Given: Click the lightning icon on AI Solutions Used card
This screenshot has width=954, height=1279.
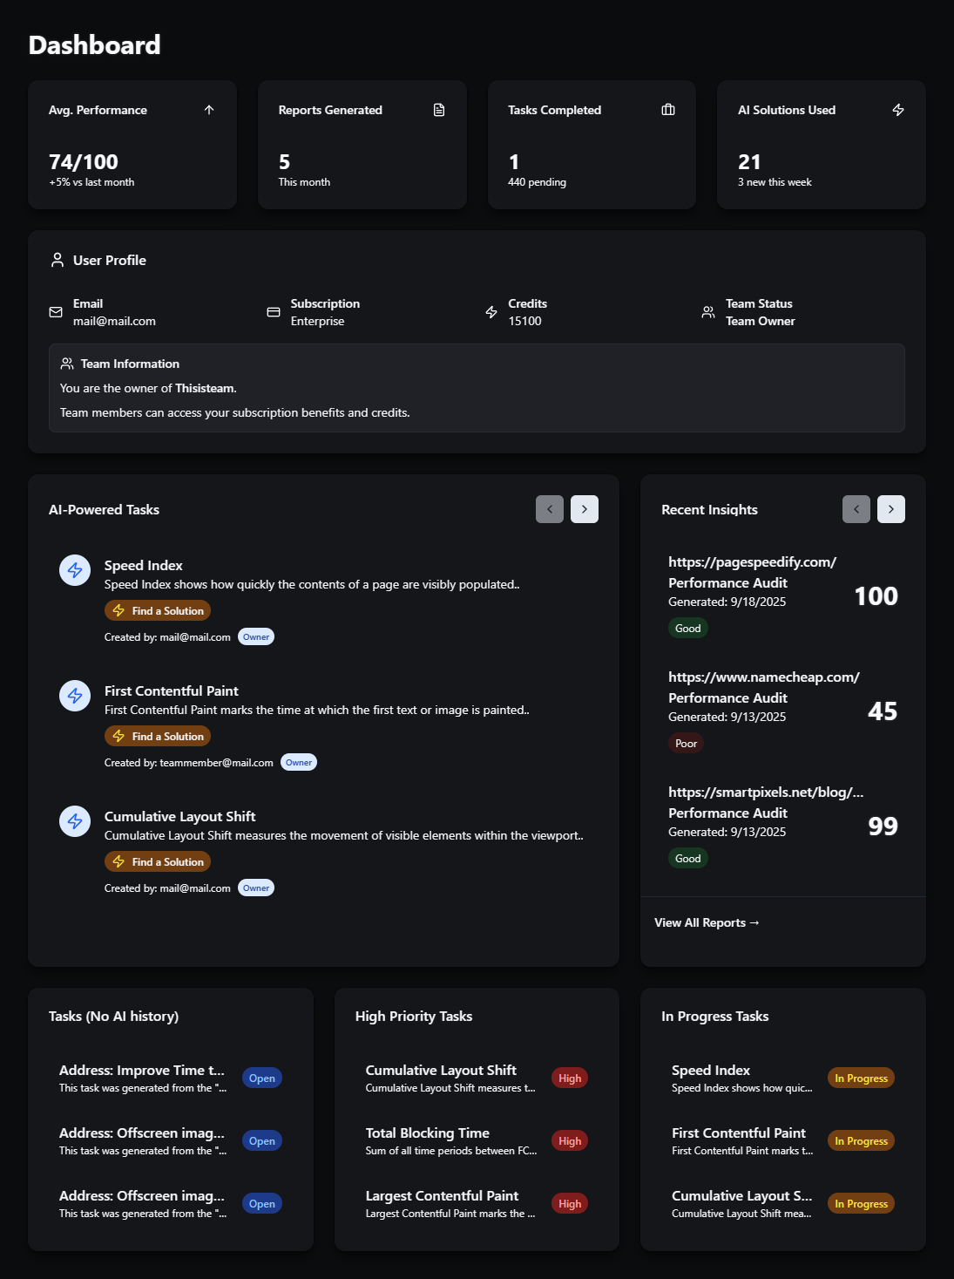Looking at the screenshot, I should [898, 110].
